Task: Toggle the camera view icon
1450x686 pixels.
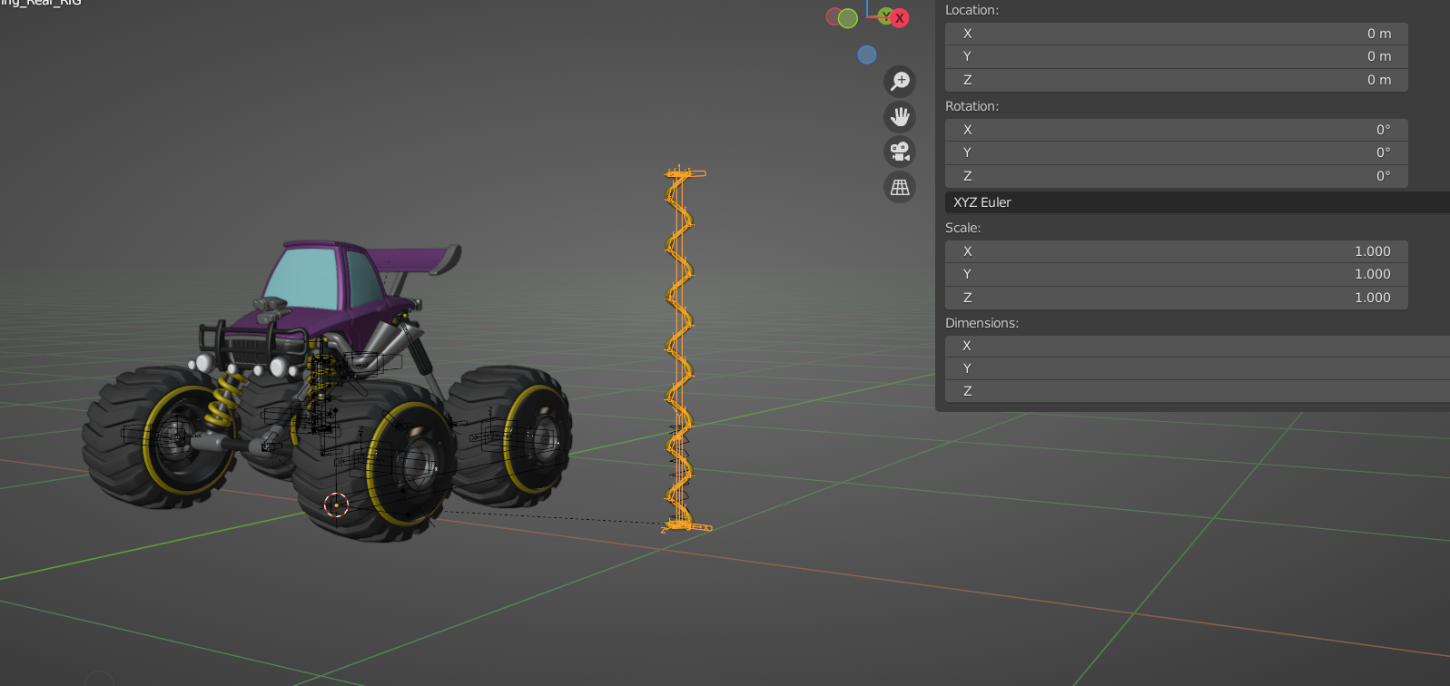Action: [x=900, y=152]
